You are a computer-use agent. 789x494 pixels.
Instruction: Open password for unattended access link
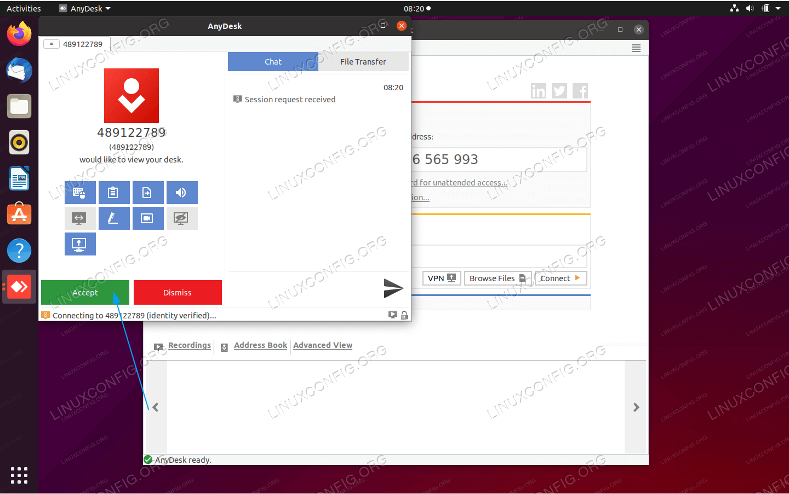[460, 183]
